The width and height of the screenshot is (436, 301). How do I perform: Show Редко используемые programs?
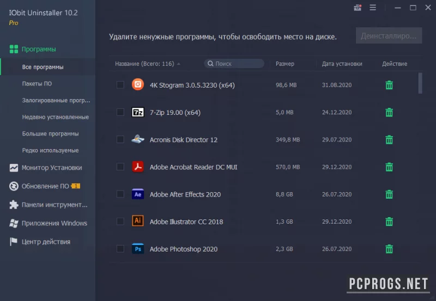pyautogui.click(x=50, y=150)
